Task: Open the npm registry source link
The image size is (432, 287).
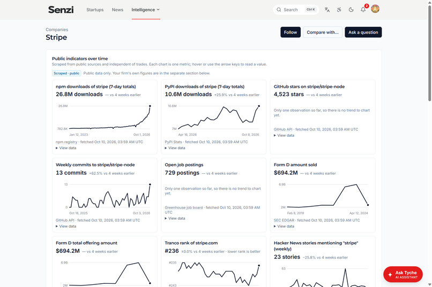Action: pos(66,142)
